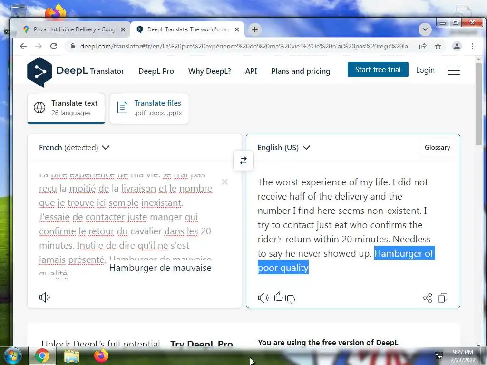The height and width of the screenshot is (365, 487).
Task: Open the hamburger menu in DeepL header
Action: 454,70
